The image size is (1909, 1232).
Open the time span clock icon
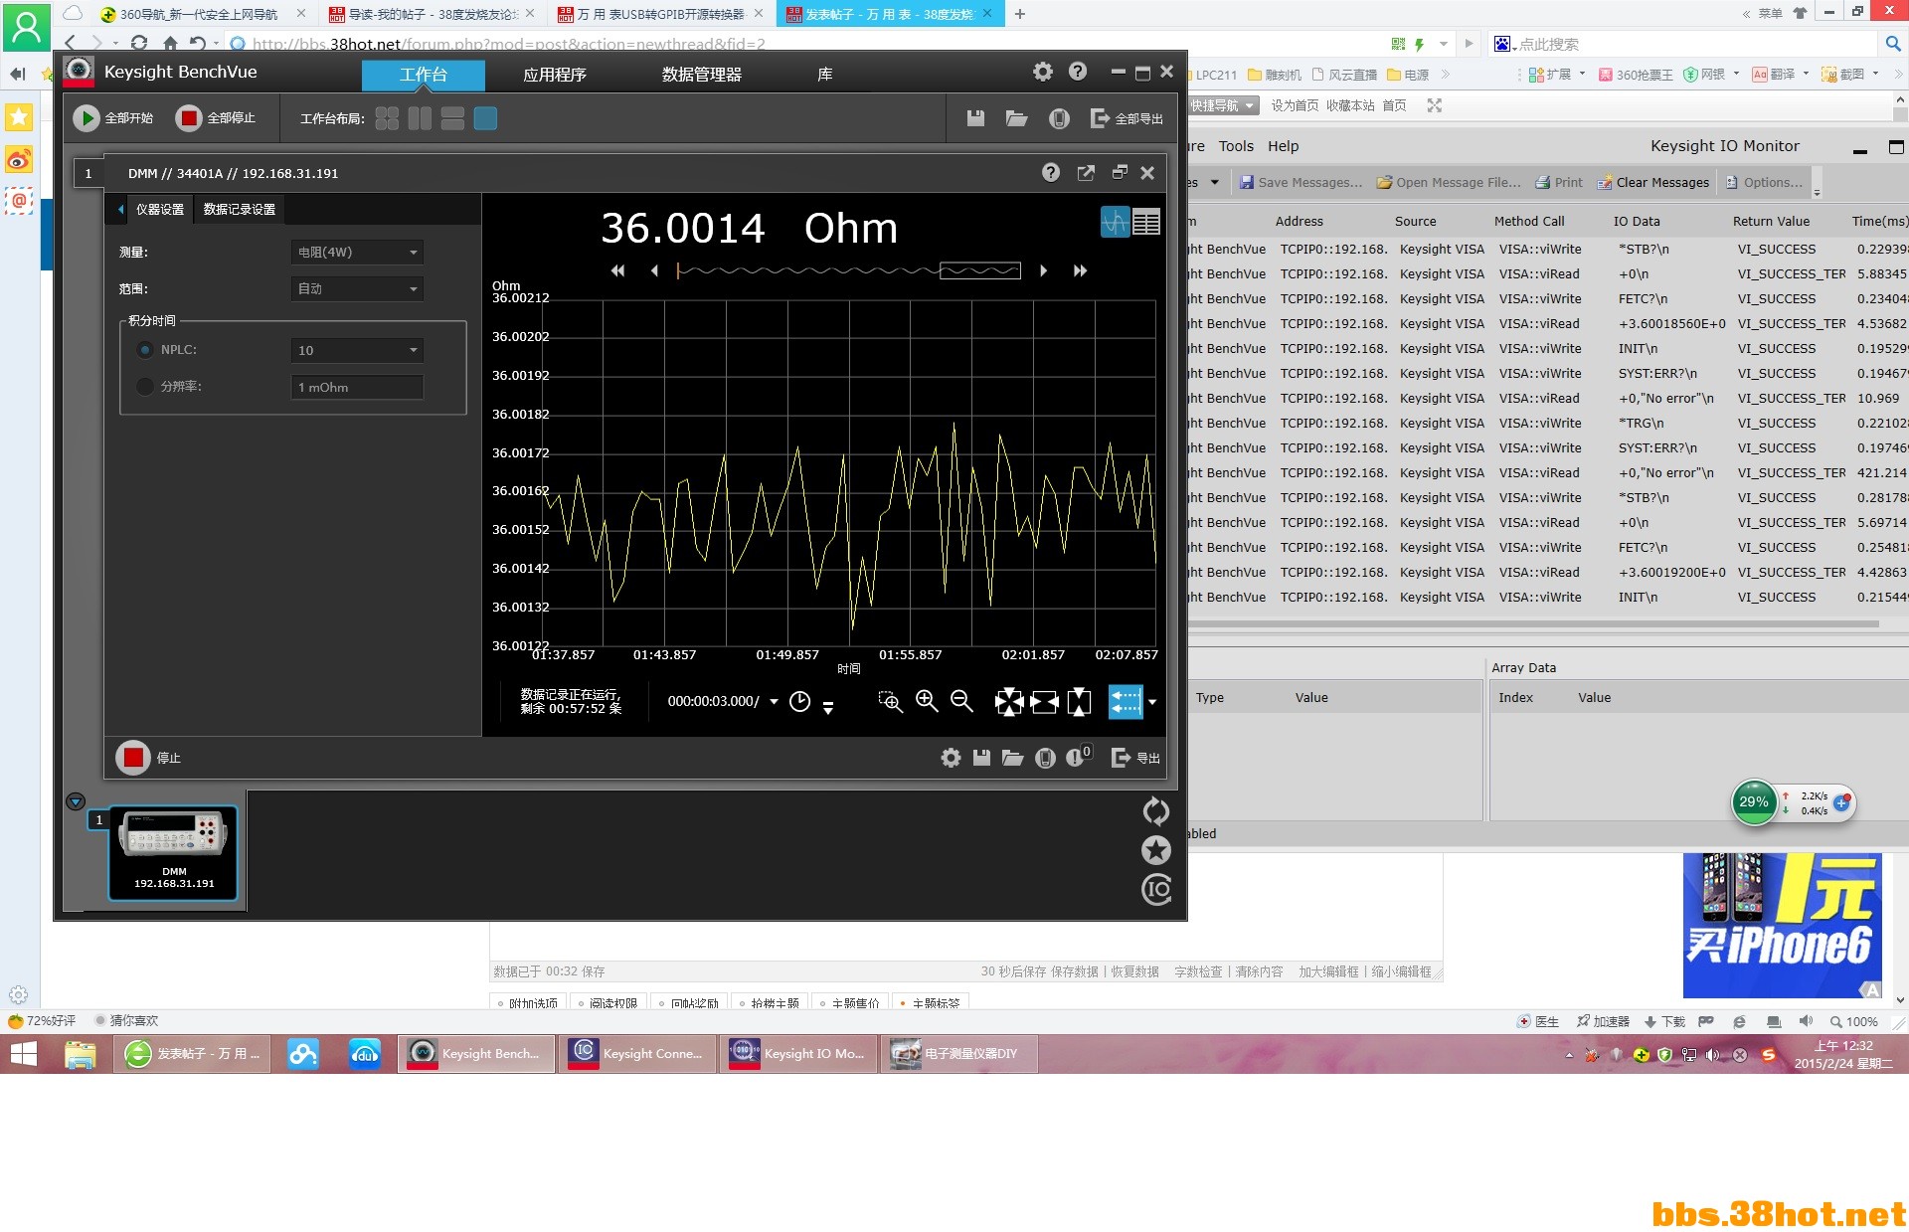point(799,701)
